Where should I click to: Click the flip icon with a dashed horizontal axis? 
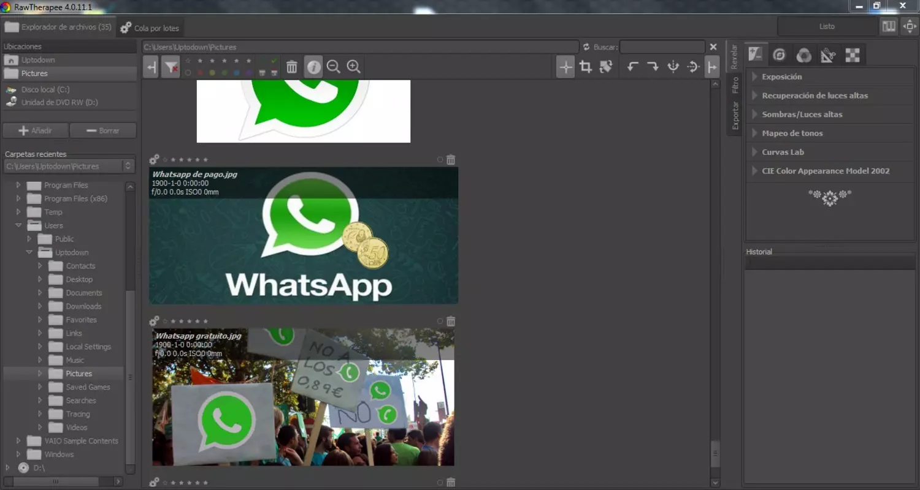[x=693, y=67]
